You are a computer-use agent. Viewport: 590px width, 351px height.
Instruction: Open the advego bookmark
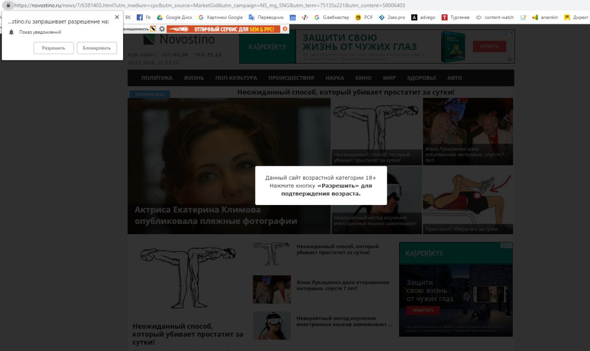[424, 18]
